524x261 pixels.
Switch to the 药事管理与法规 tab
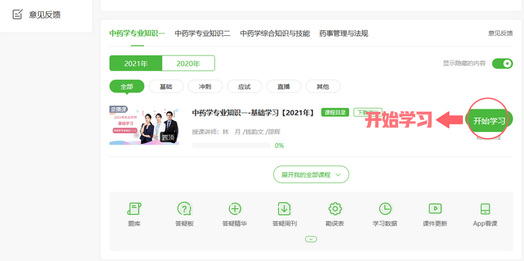pos(343,33)
